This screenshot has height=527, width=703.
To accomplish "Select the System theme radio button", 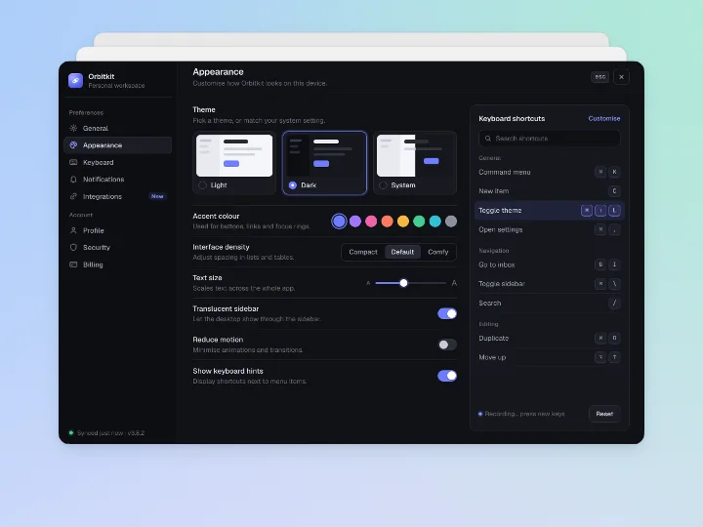I will [383, 185].
